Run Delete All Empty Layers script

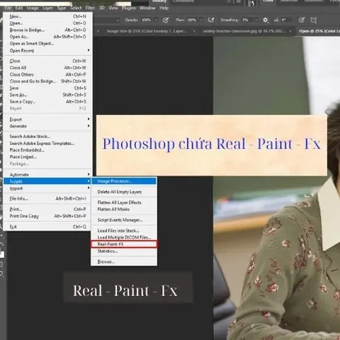124,192
